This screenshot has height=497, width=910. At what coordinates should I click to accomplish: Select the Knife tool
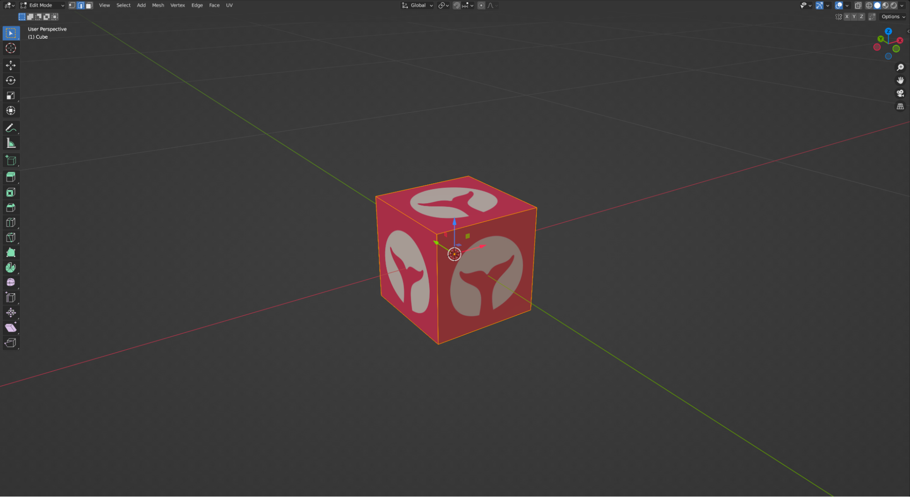point(10,237)
